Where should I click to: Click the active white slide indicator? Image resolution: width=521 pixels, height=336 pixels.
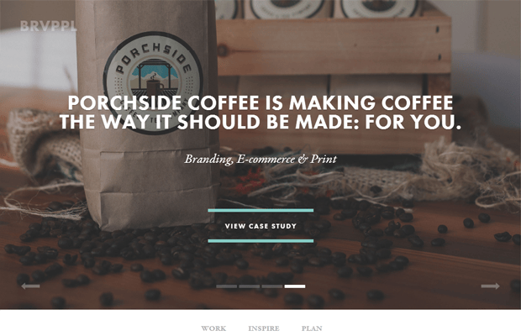click(x=295, y=286)
